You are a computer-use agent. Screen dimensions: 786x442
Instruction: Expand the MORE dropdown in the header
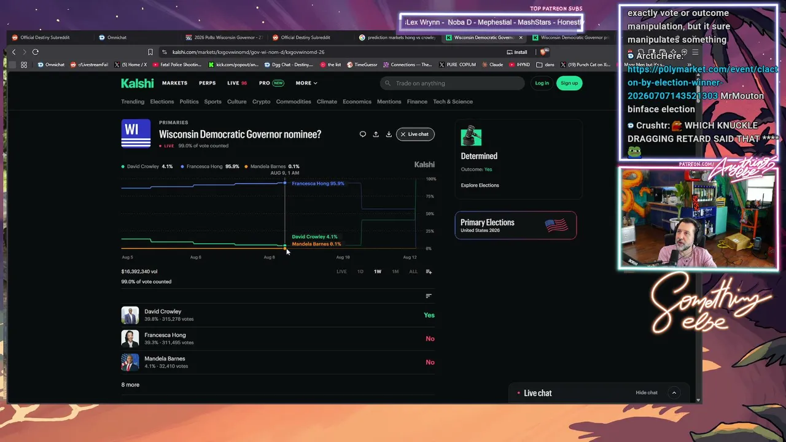pos(306,83)
